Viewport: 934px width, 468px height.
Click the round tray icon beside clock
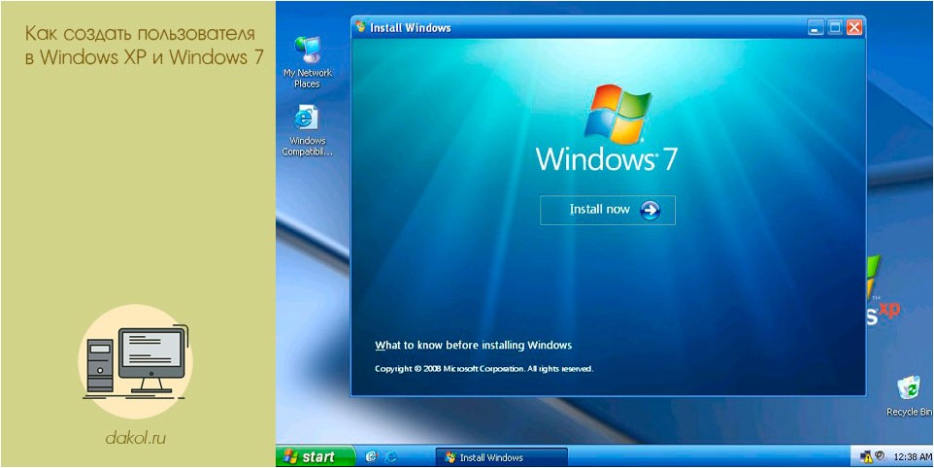tap(879, 456)
